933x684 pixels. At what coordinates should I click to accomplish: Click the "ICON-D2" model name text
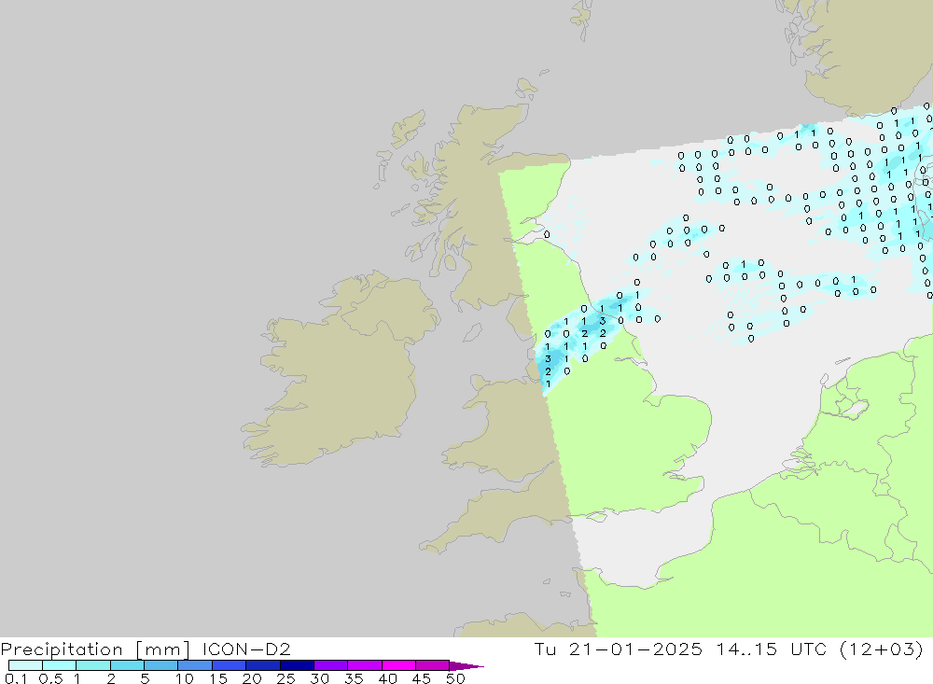click(x=246, y=649)
